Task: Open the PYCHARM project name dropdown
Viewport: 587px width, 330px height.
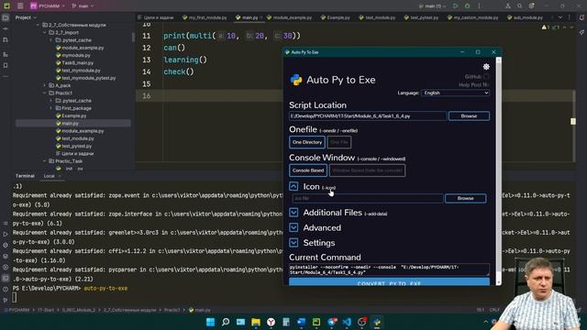Action: pyautogui.click(x=48, y=6)
